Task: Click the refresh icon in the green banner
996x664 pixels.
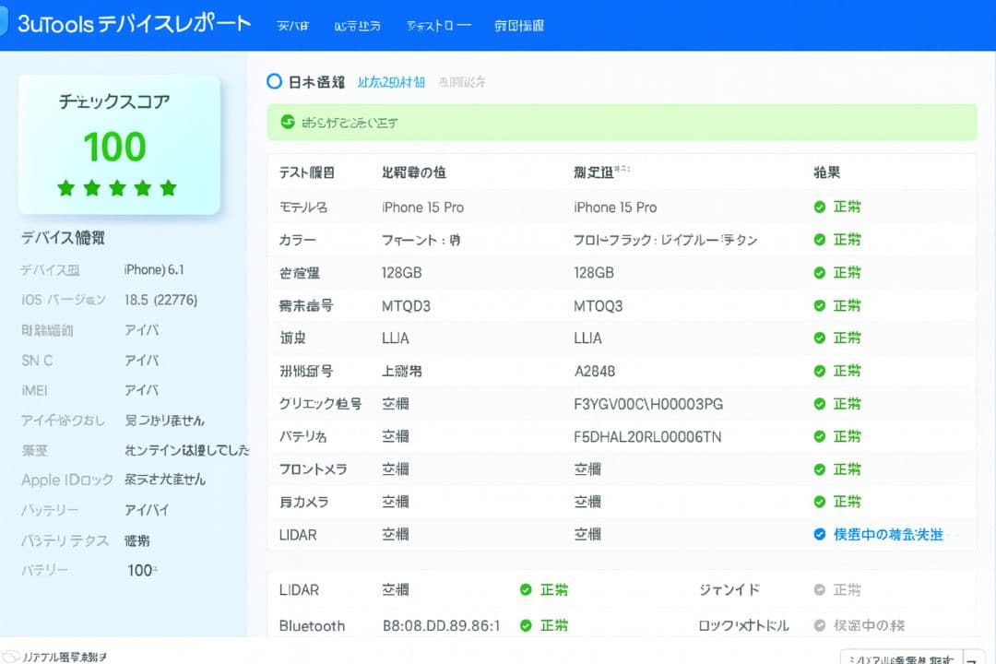Action: 288,121
